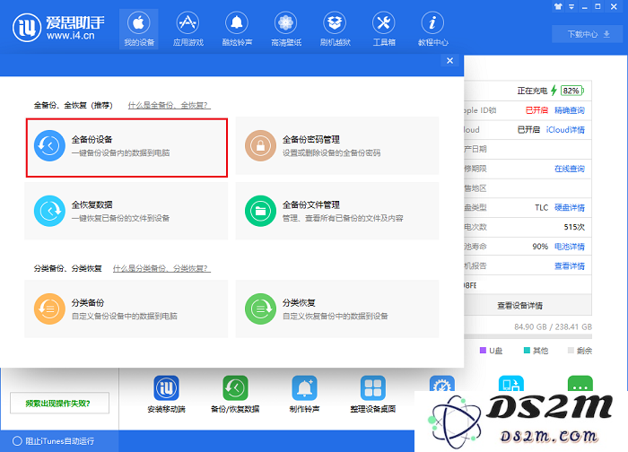This screenshot has height=452, width=628.
Task: Click the 全恢复数据 restore icon
Action: tap(49, 211)
